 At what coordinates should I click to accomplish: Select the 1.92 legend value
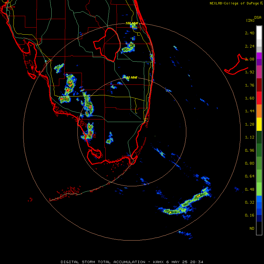point(250,72)
